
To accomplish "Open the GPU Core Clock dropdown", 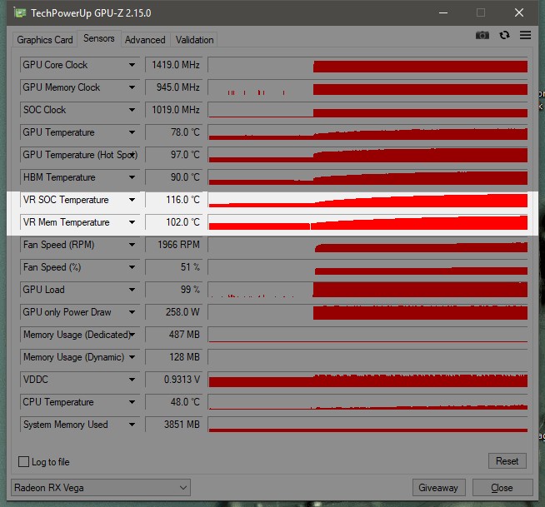I will tap(132, 65).
